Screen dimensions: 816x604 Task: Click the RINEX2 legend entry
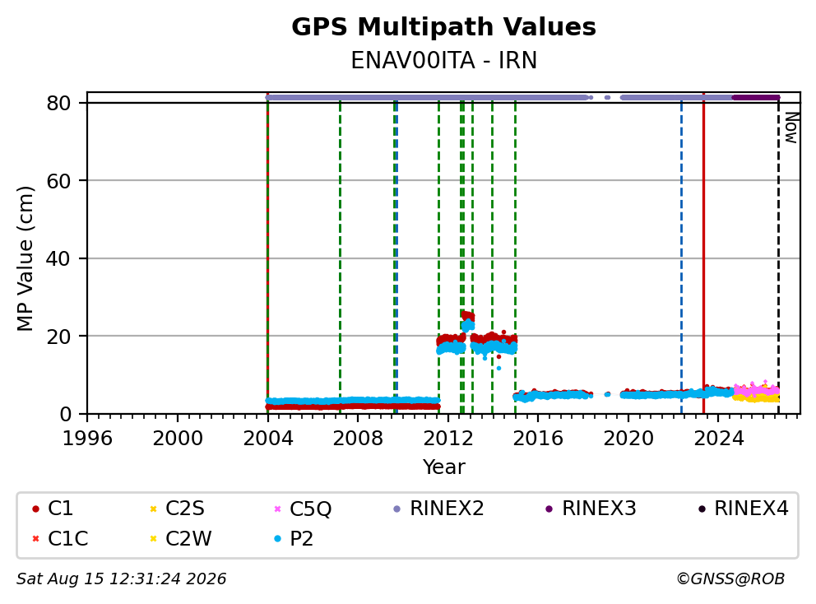point(438,509)
